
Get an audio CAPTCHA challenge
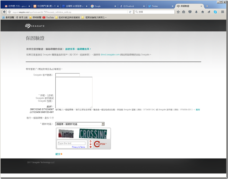(90, 144)
